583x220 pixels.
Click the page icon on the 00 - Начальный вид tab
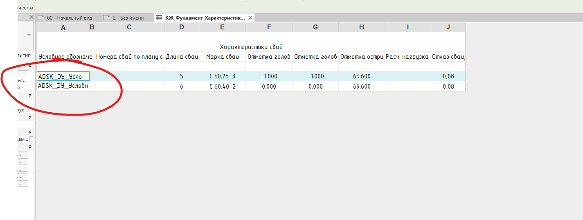(41, 18)
